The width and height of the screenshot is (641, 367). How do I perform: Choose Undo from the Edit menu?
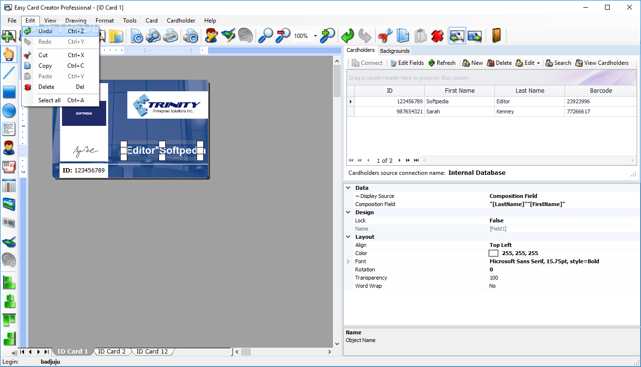click(61, 31)
